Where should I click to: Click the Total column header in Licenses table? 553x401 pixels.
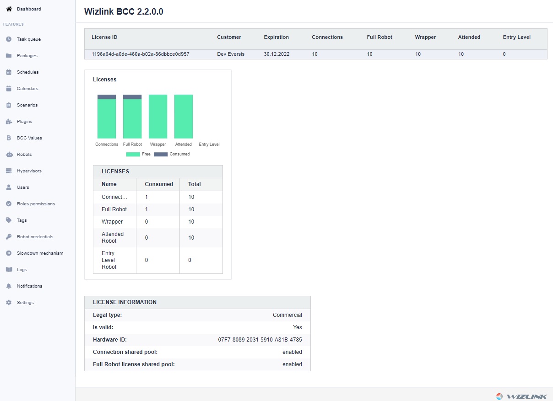click(x=195, y=184)
